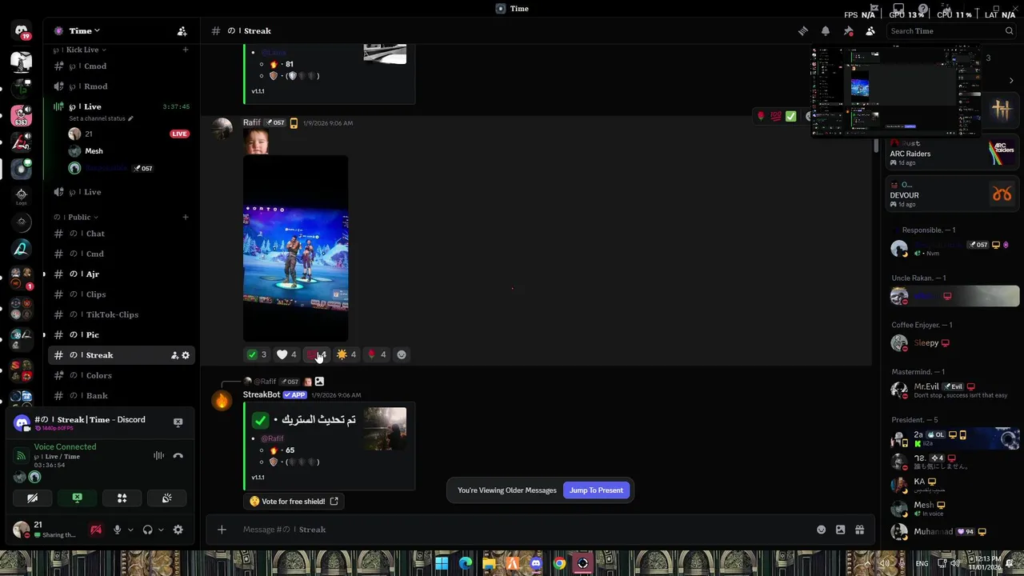Launch Chrome from the taskbar
1024x576 pixels.
point(559,563)
